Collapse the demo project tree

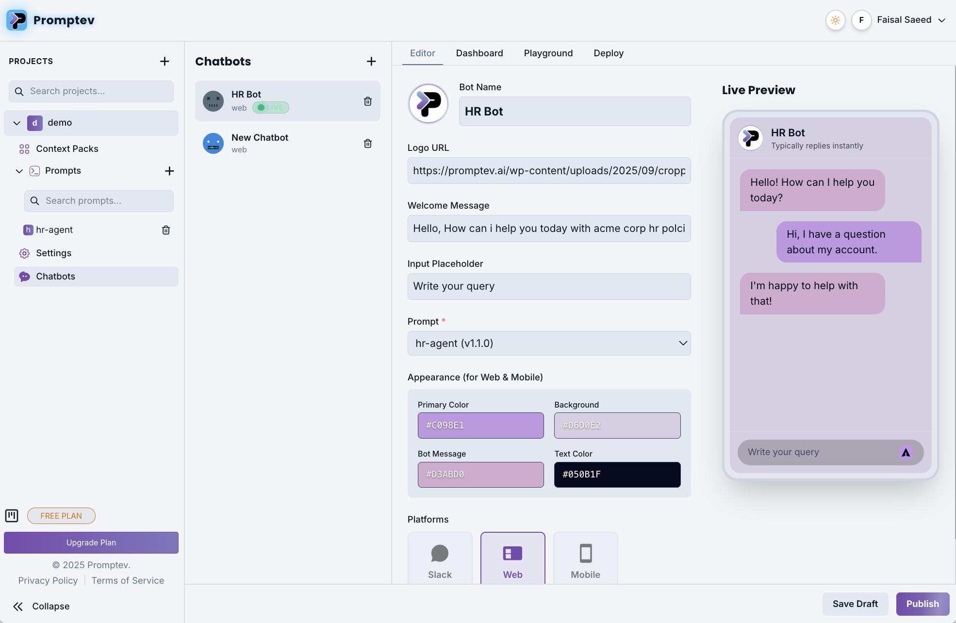coord(17,123)
